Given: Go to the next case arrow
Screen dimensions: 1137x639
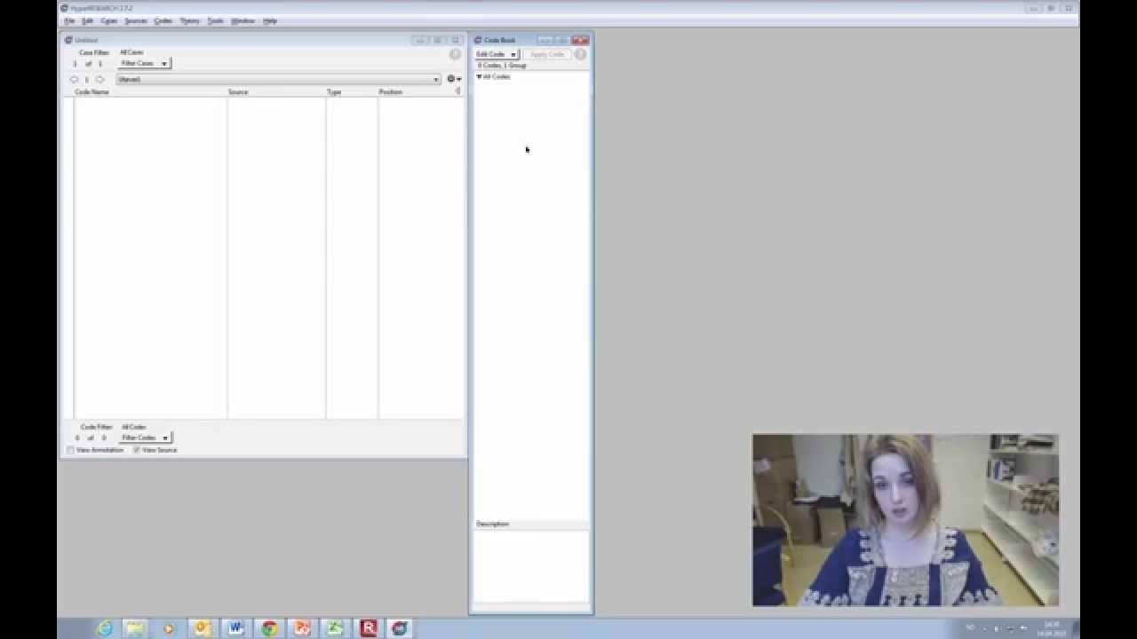Looking at the screenshot, I should click(x=99, y=79).
